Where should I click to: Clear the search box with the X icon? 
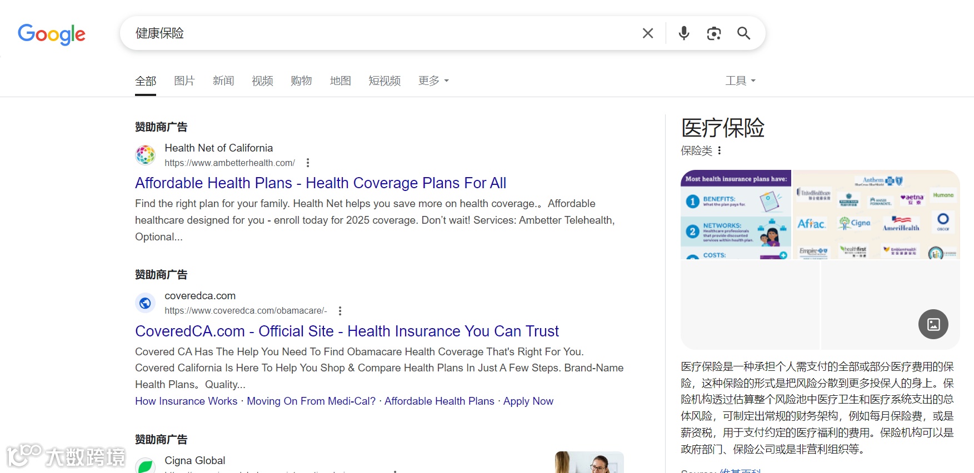(648, 33)
